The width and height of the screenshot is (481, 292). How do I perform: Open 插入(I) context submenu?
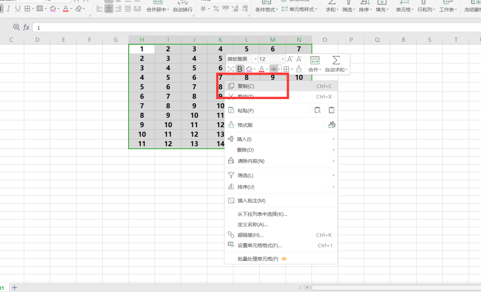coord(281,139)
